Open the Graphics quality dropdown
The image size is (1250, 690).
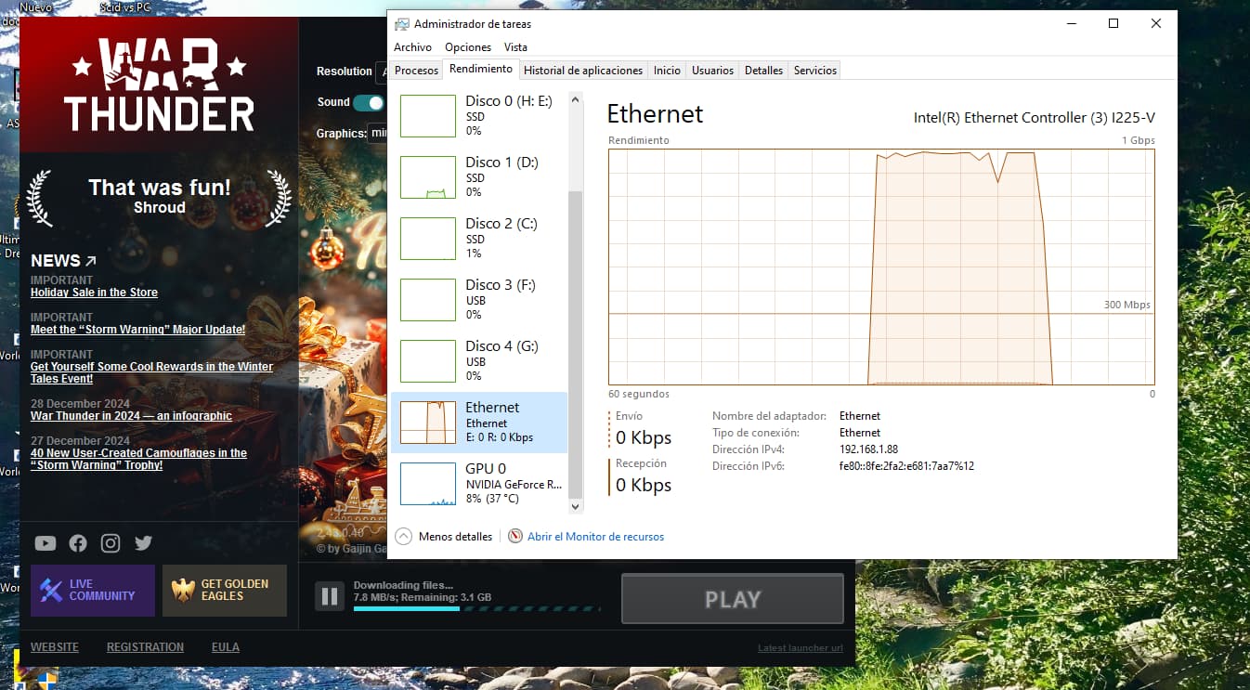[377, 134]
